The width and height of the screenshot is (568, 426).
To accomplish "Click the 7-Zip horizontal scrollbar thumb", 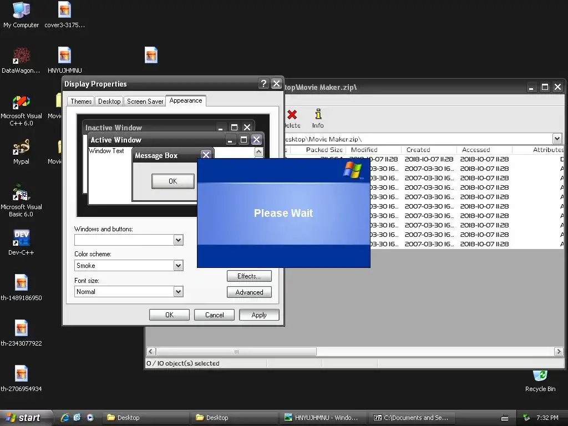I will coord(236,351).
